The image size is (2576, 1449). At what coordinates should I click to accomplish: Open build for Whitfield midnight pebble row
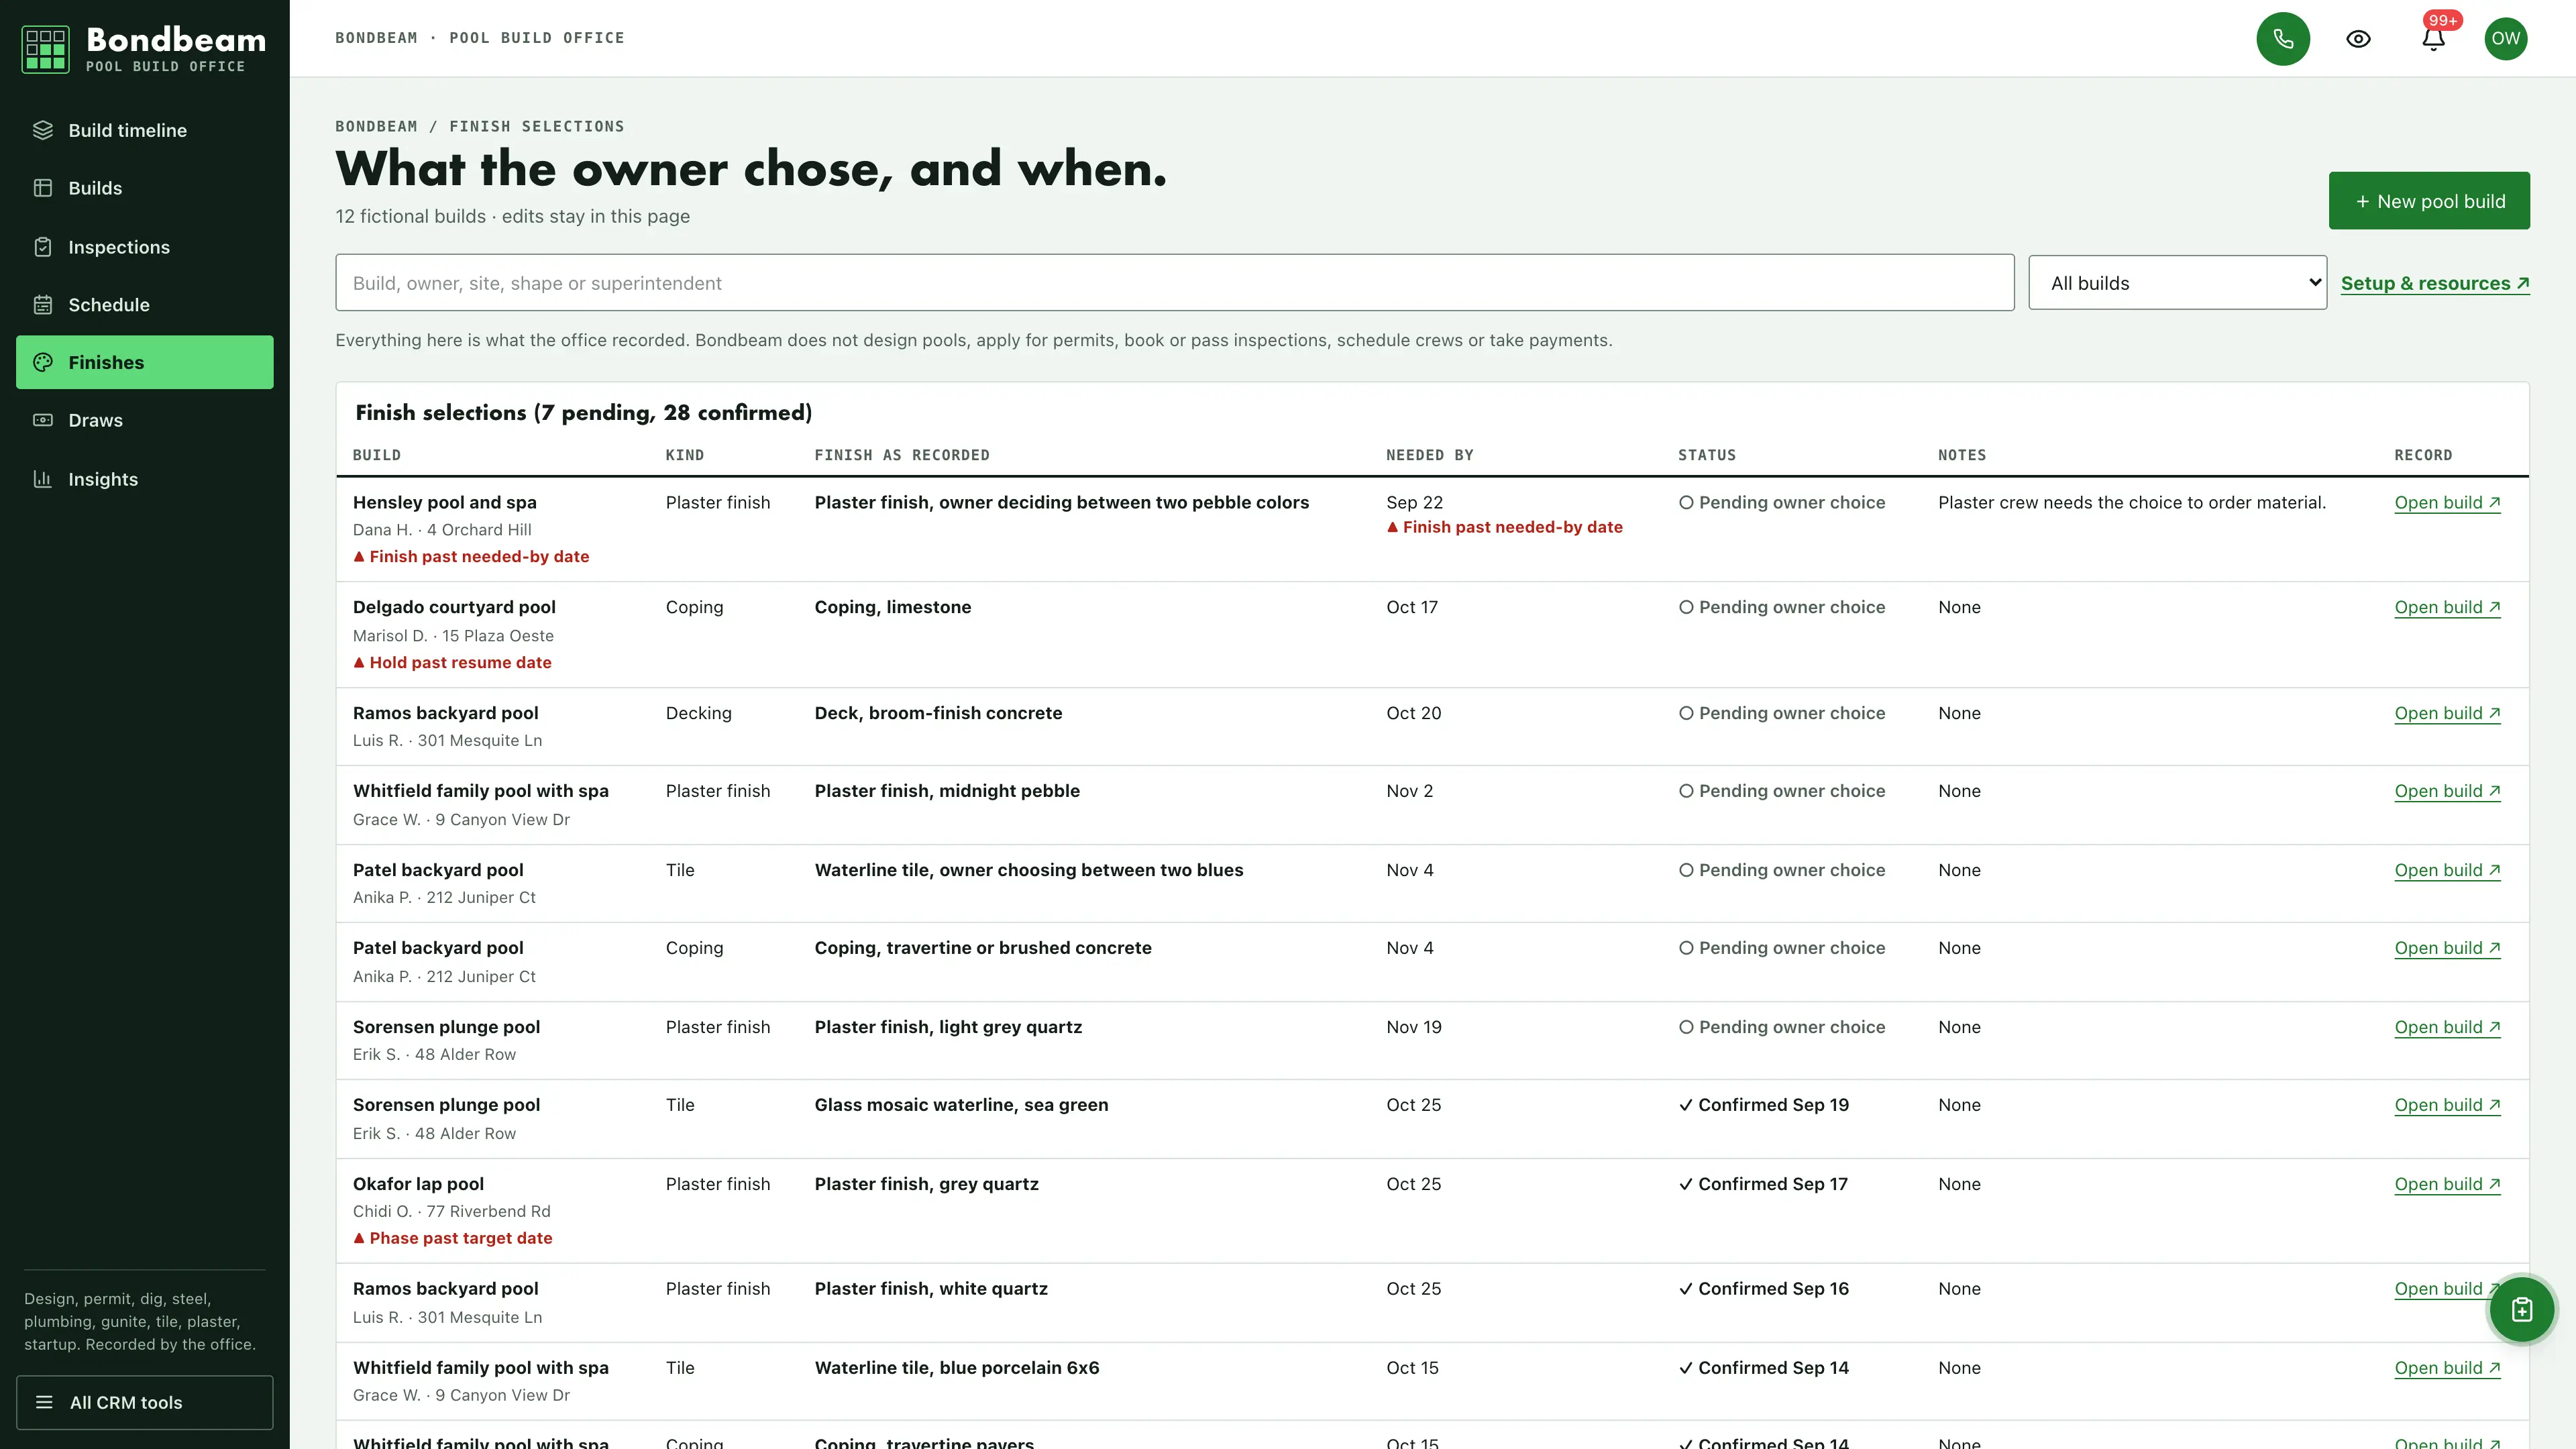[x=2447, y=791]
